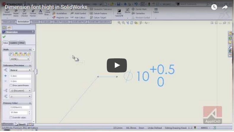Add a Weld Symbol
Screen dimensions: 234x132
click(78, 13)
